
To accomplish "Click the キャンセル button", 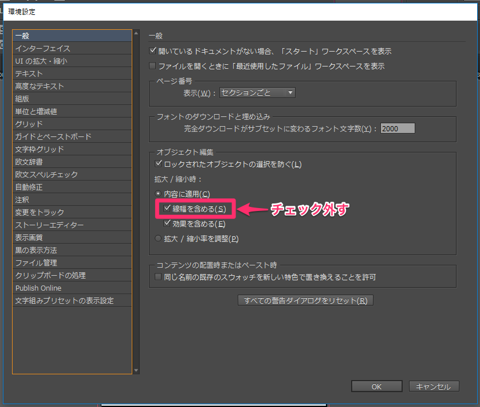I will [x=434, y=386].
